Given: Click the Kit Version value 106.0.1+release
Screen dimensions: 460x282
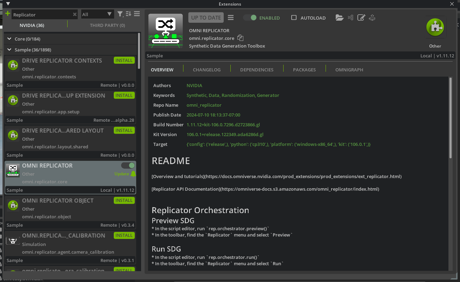Looking at the screenshot, I should pos(225,134).
